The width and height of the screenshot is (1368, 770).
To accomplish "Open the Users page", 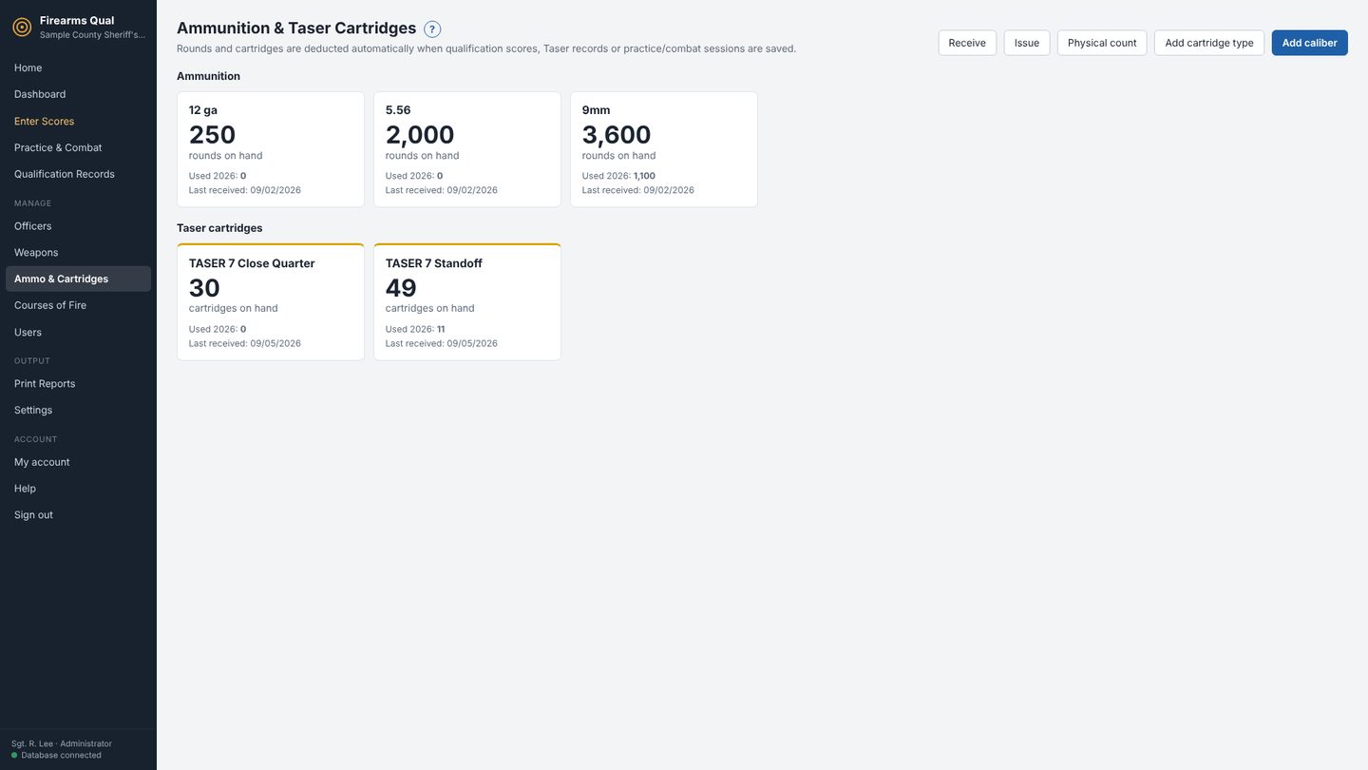I will pos(78,332).
